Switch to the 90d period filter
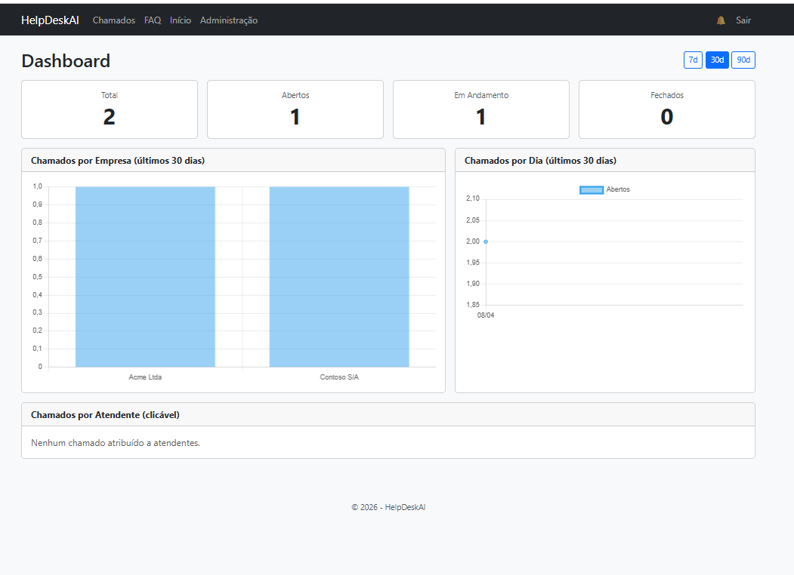 pyautogui.click(x=743, y=60)
